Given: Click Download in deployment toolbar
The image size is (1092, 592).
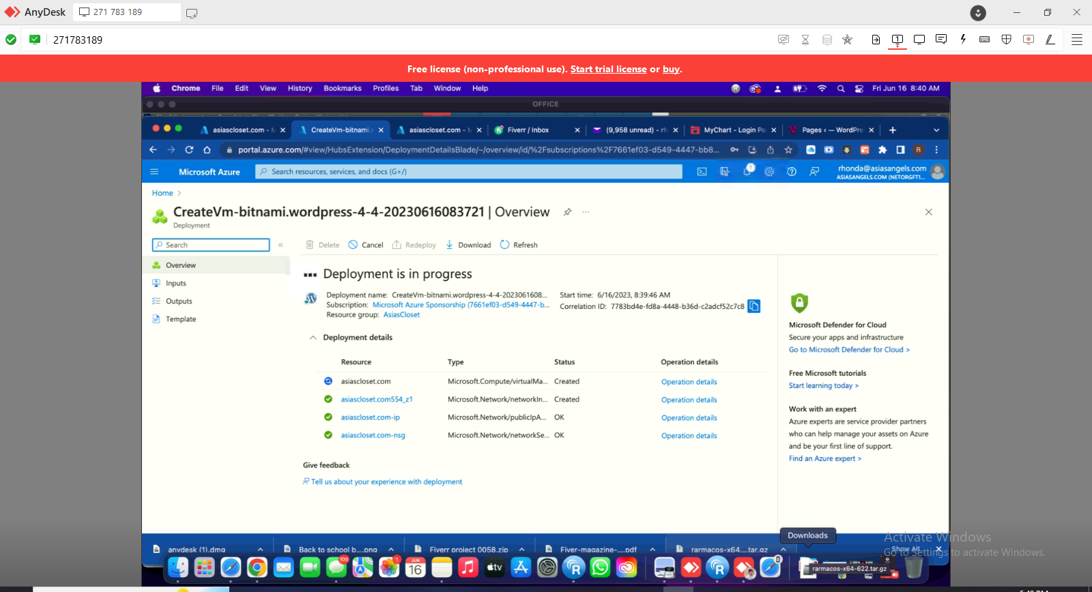Looking at the screenshot, I should coord(468,245).
